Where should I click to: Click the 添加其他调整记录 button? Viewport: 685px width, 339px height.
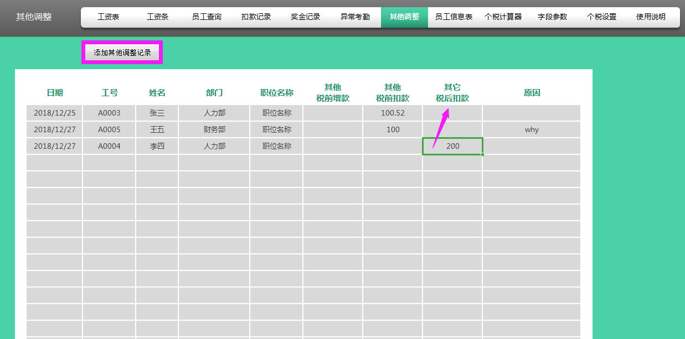click(122, 51)
